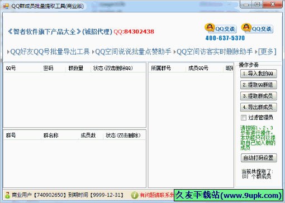Open the QQ空间说说批量点赞助手 link
This screenshot has width=285, height=203.
click(133, 51)
